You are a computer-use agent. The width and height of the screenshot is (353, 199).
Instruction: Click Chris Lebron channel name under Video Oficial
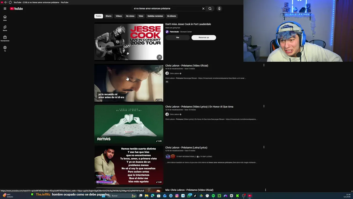(x=174, y=74)
